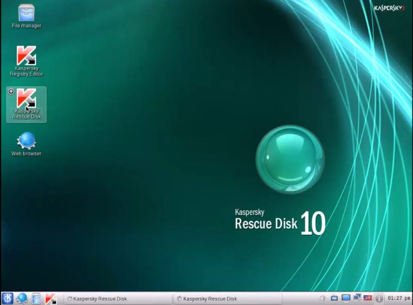This screenshot has height=305, width=413.
Task: Open the network connection tray icon
Action: click(x=357, y=298)
